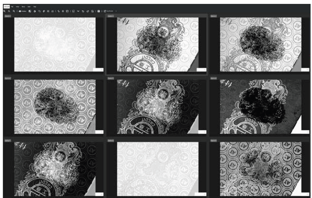This screenshot has width=312, height=198.
Task: Click the leftmost magnifier icon in the toolbar
Action: pyautogui.click(x=4, y=11)
